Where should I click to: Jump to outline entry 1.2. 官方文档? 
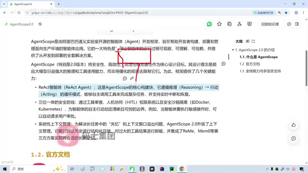250,64
